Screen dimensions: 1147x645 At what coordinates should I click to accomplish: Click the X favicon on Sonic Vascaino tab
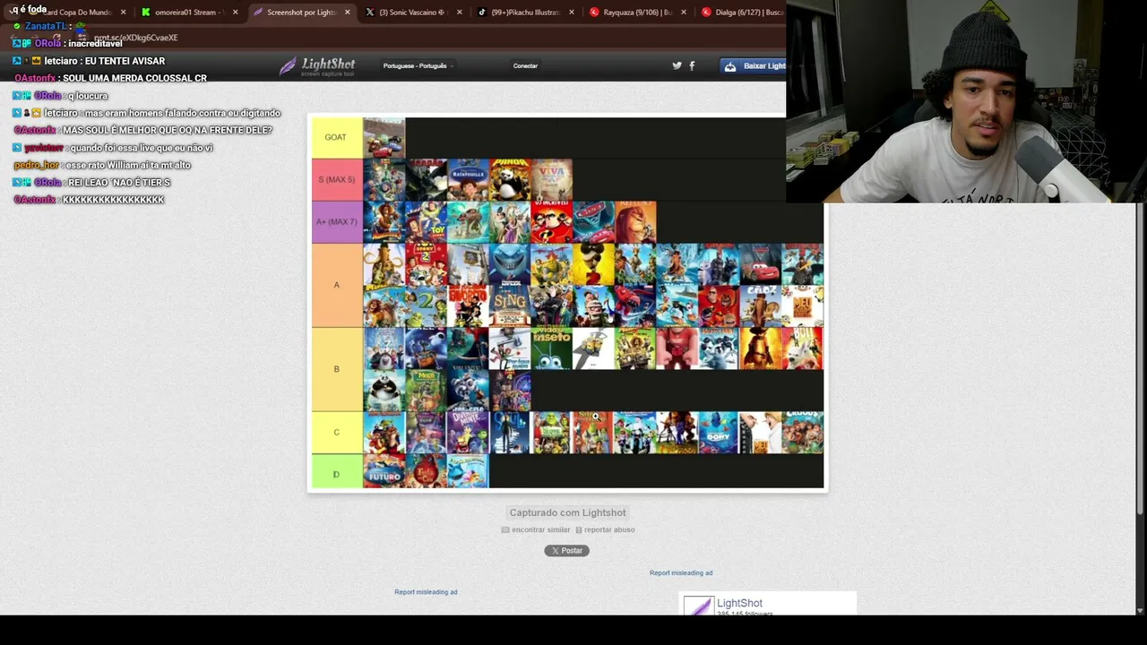pyautogui.click(x=369, y=13)
